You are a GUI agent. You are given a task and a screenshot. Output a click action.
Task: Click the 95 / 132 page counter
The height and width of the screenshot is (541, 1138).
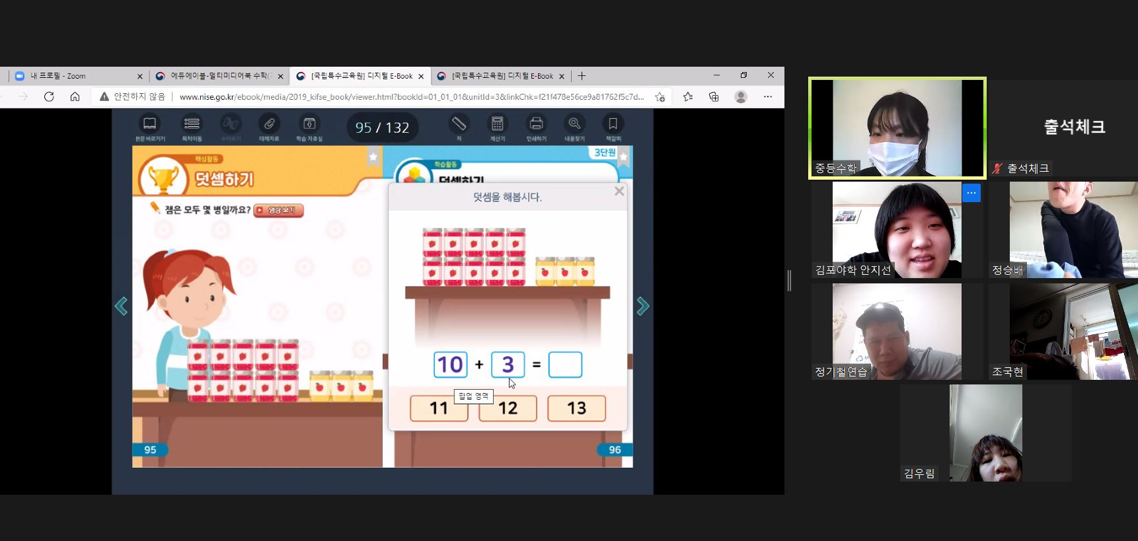click(x=383, y=127)
